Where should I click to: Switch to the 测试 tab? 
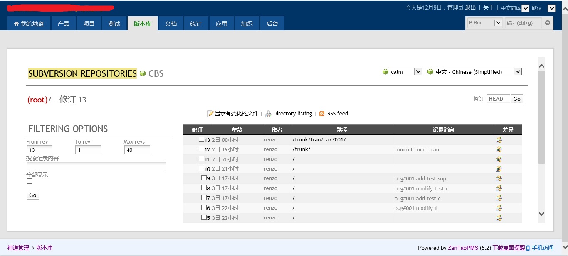pyautogui.click(x=114, y=24)
